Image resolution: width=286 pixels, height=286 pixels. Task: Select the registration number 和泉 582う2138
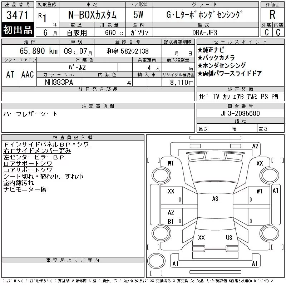pos(128,51)
